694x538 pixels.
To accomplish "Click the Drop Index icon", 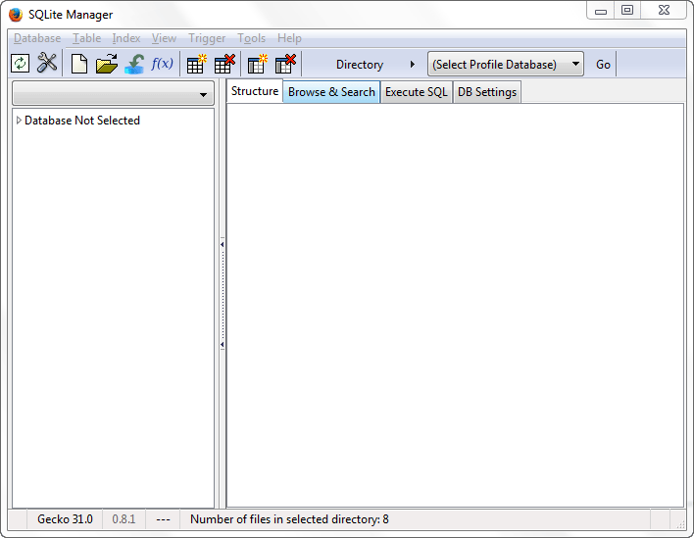I will click(x=285, y=64).
